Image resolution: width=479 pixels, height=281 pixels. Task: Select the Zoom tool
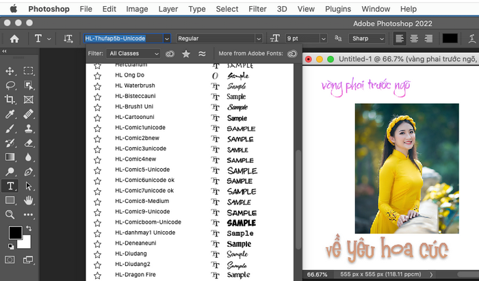[10, 215]
